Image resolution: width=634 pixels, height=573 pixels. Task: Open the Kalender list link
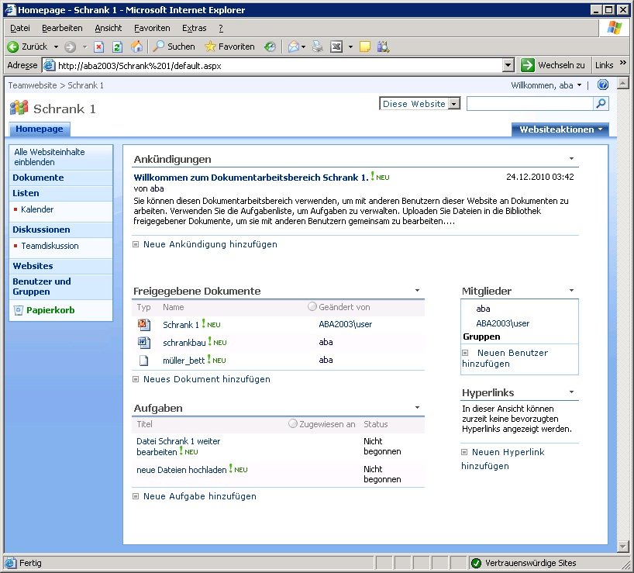[x=37, y=209]
